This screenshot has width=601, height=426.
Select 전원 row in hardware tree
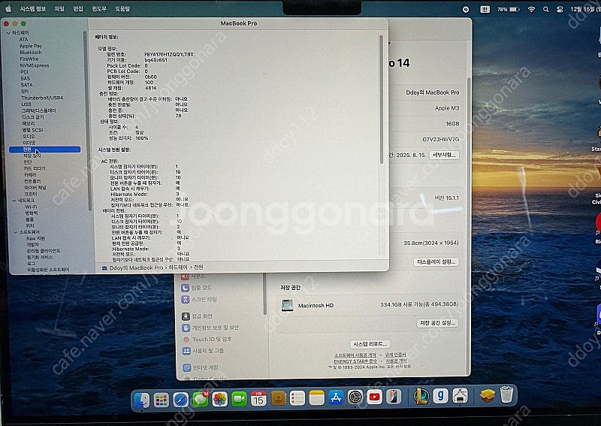44,150
